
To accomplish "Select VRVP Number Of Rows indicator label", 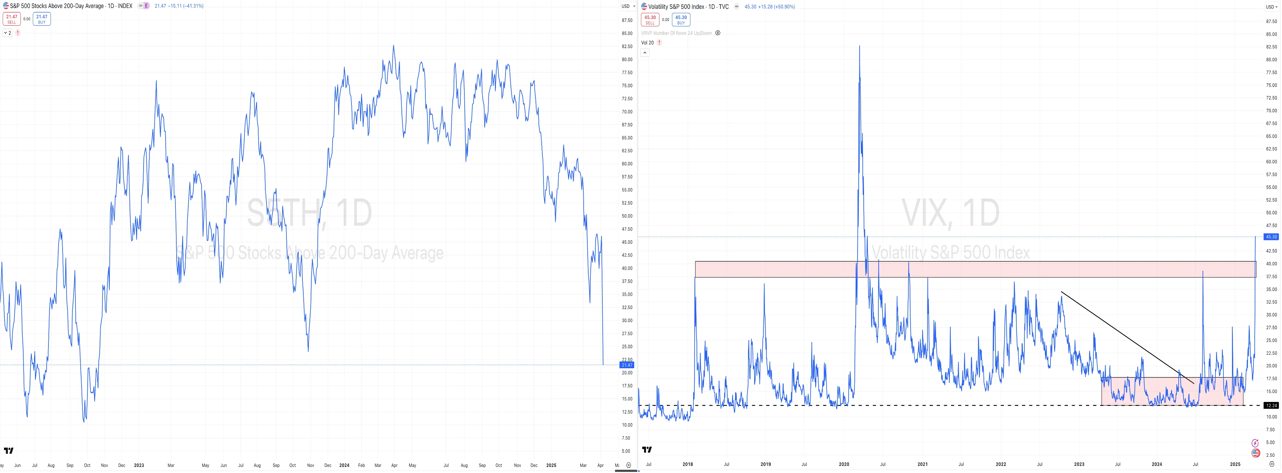I will (x=676, y=33).
